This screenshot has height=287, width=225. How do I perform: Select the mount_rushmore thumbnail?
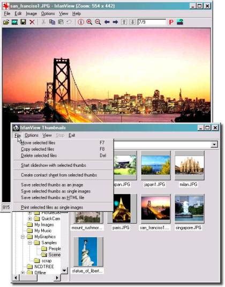[x=88, y=217]
